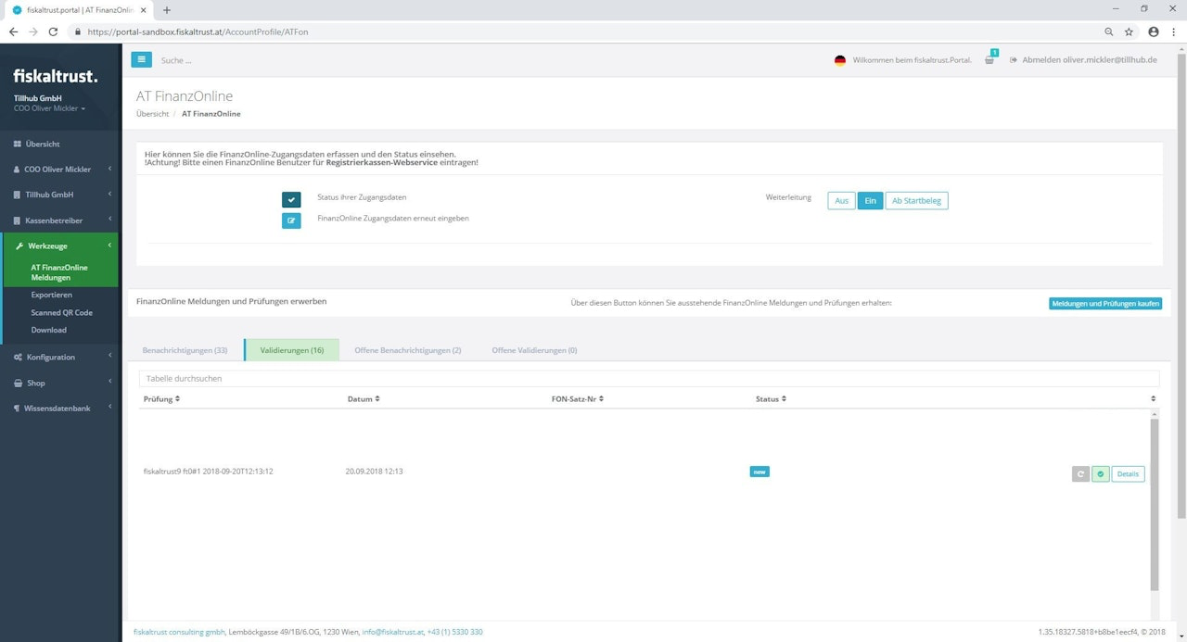Switch to Offene Benachrichtigungen (2) tab
Viewport: 1187px width, 642px height.
(408, 350)
